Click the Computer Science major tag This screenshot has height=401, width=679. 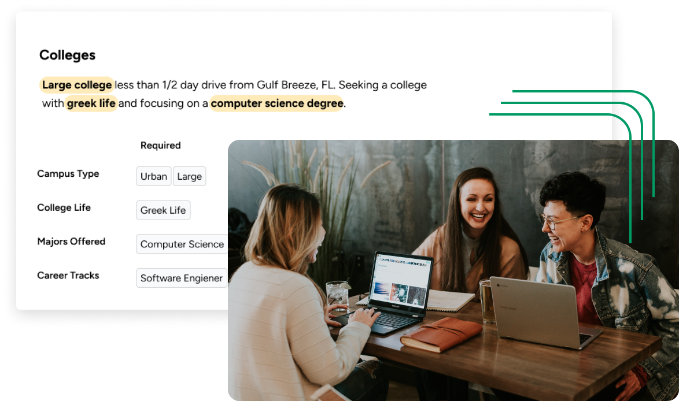pos(182,244)
